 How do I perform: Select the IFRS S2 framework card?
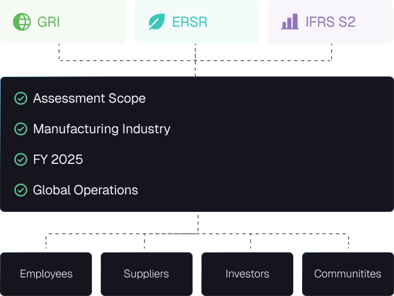[x=331, y=22]
